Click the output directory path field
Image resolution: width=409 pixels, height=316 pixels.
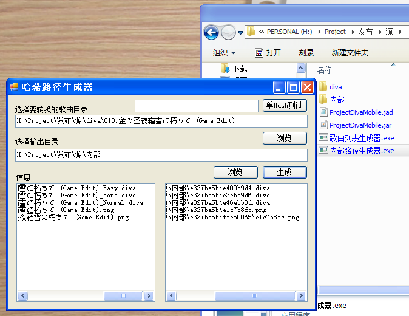(x=161, y=155)
